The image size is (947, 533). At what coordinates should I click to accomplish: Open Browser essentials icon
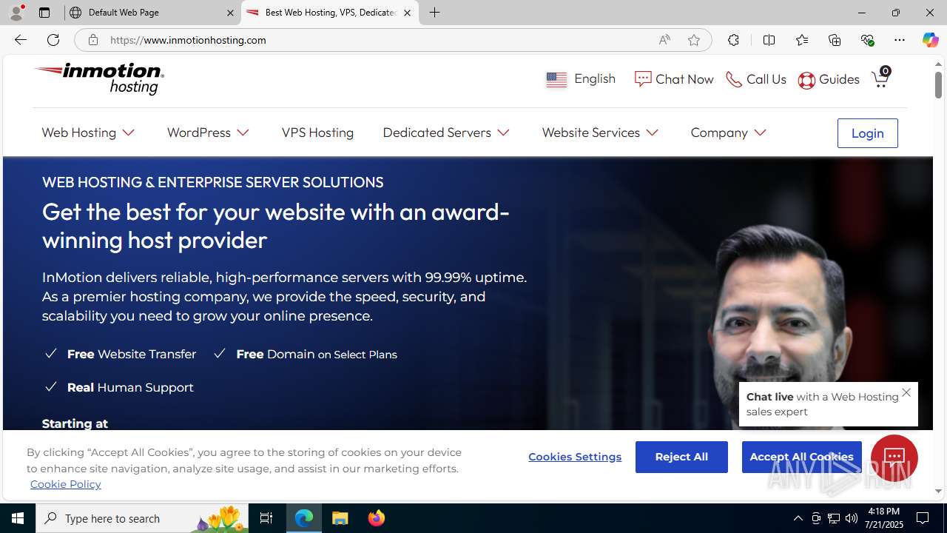pos(867,40)
